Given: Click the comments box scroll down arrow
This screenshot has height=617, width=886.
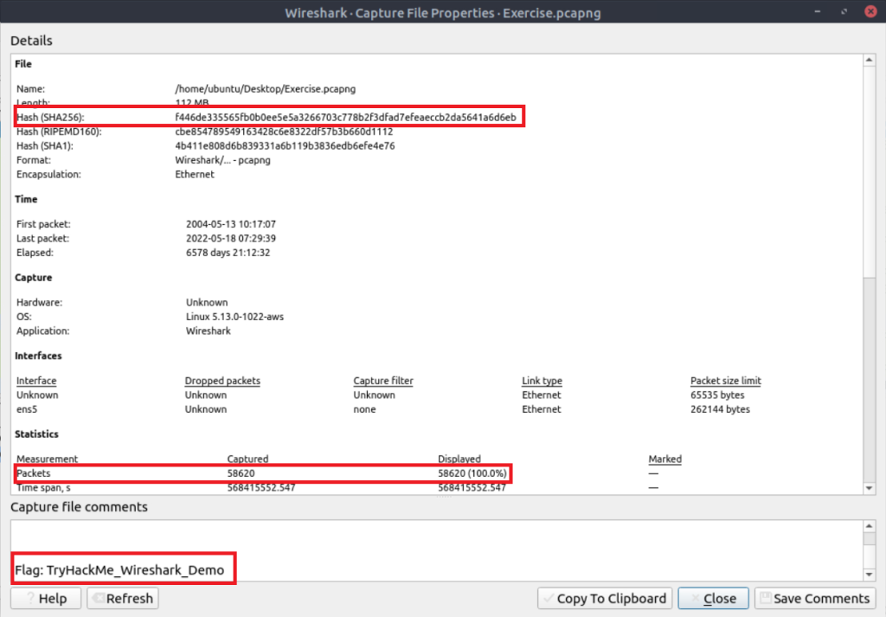Looking at the screenshot, I should [x=870, y=574].
